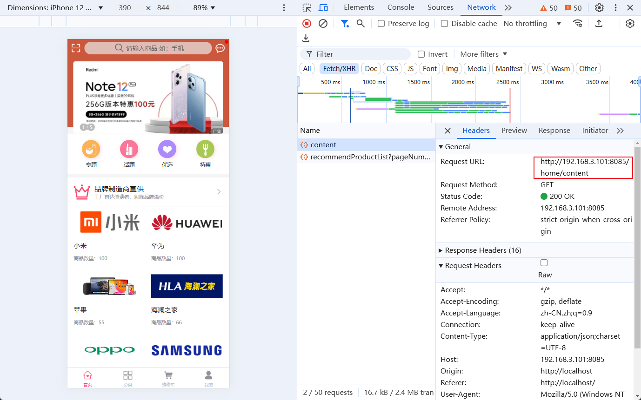Viewport: 641px width, 400px height.
Task: Click the 50 issues counter
Action: click(x=573, y=8)
